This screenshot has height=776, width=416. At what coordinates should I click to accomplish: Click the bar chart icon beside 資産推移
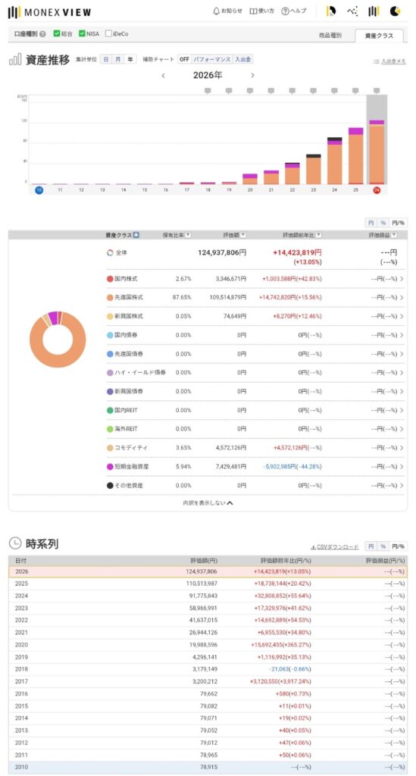15,61
